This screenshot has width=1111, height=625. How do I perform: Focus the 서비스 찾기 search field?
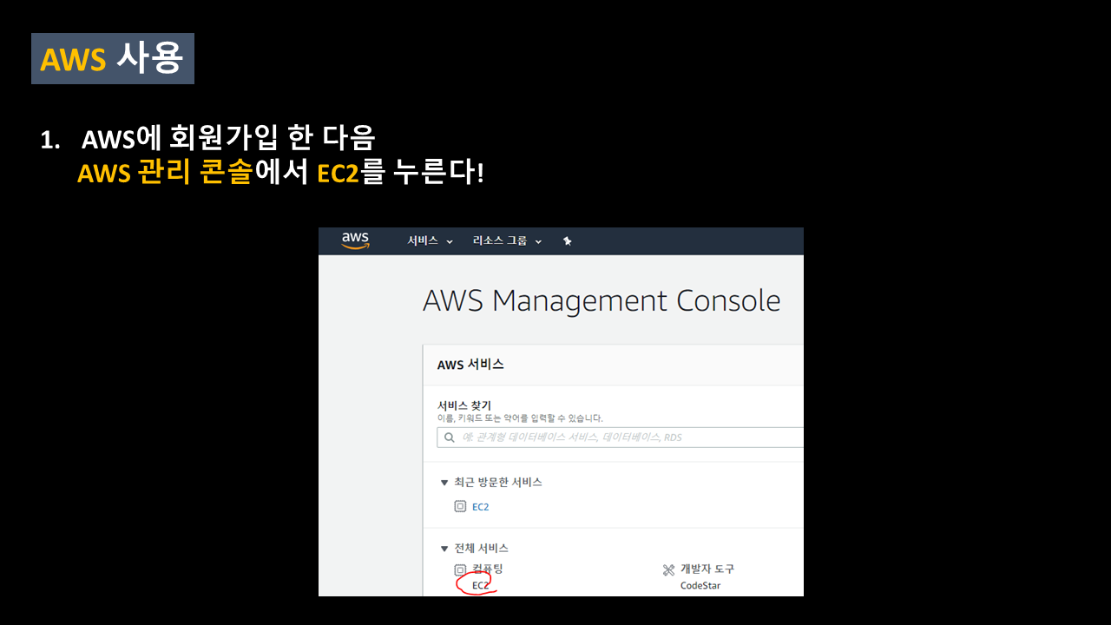point(620,437)
